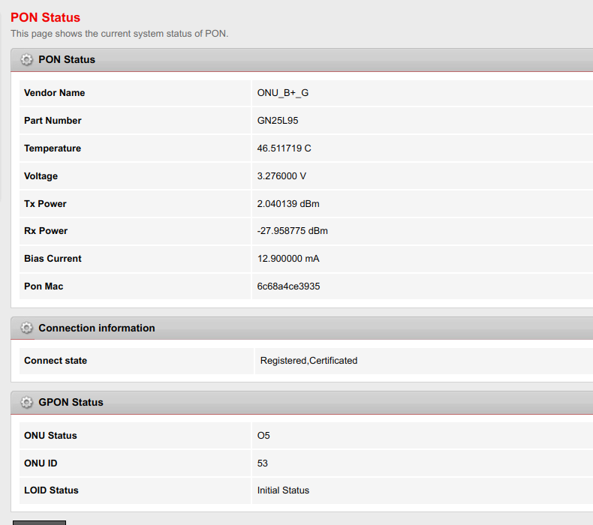593x525 pixels.
Task: Select the LOID value Initial Status
Action: 283,490
